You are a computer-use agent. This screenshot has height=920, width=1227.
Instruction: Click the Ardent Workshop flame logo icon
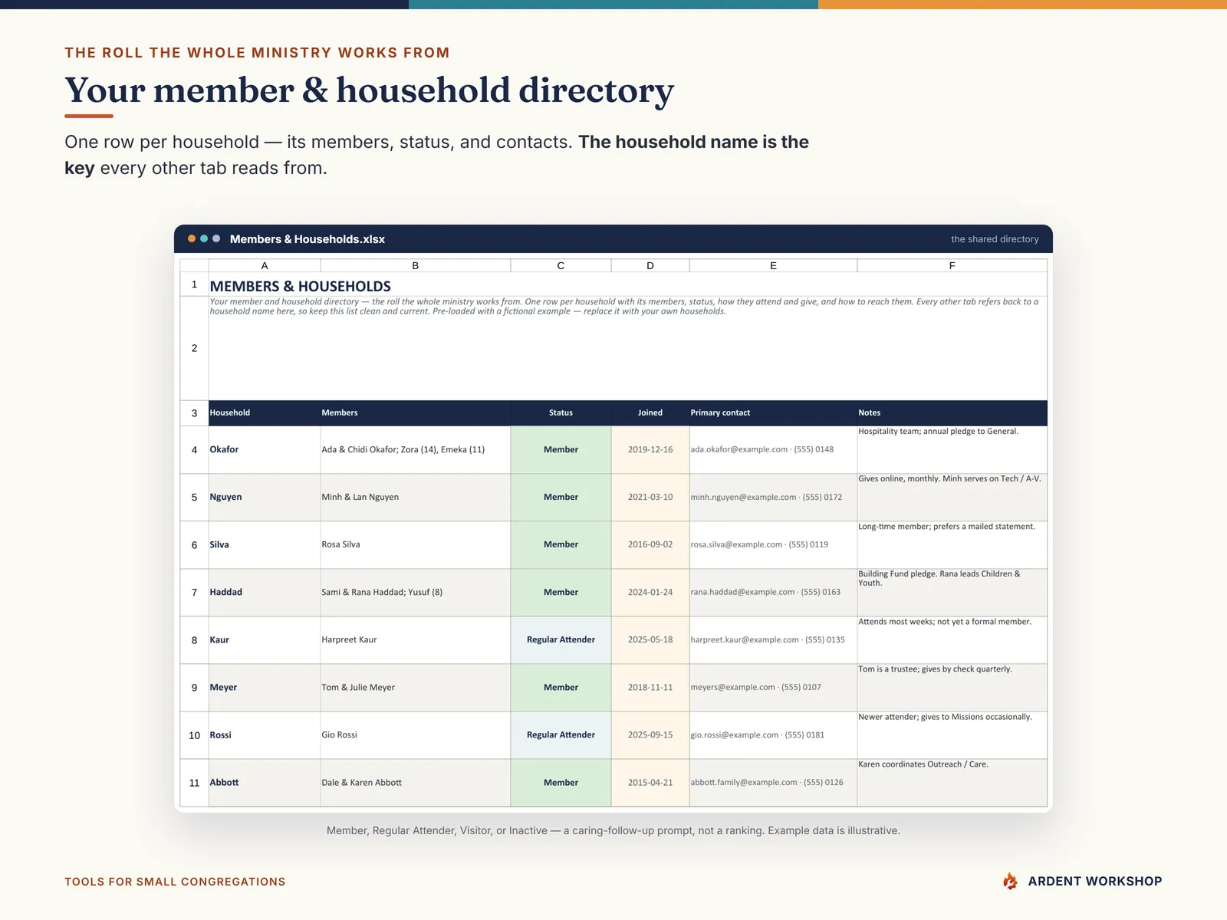(x=1010, y=881)
